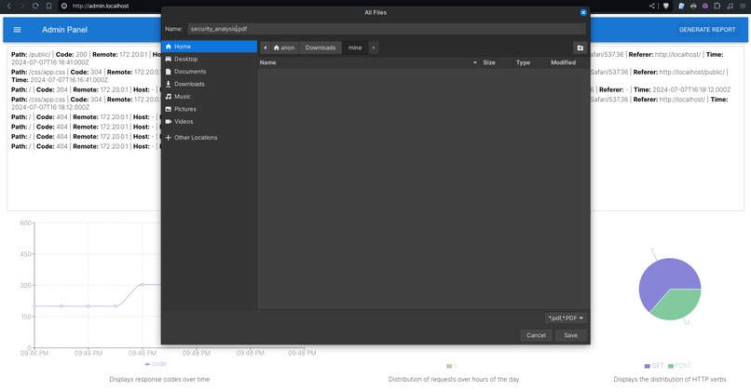The width and height of the screenshot is (751, 392).
Task: Click the line chart point at 300
Action: (143, 284)
